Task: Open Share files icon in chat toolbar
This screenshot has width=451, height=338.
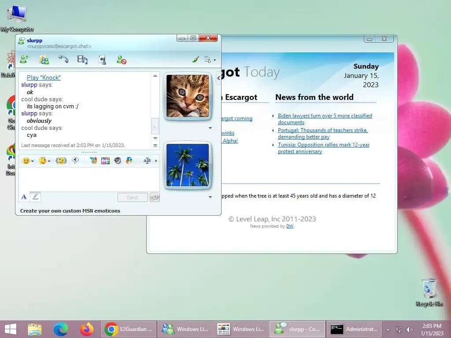Action: coord(44,59)
